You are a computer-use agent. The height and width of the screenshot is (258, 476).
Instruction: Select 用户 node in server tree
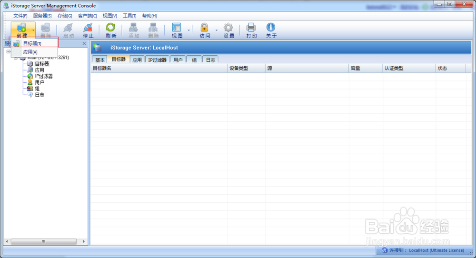(x=39, y=82)
